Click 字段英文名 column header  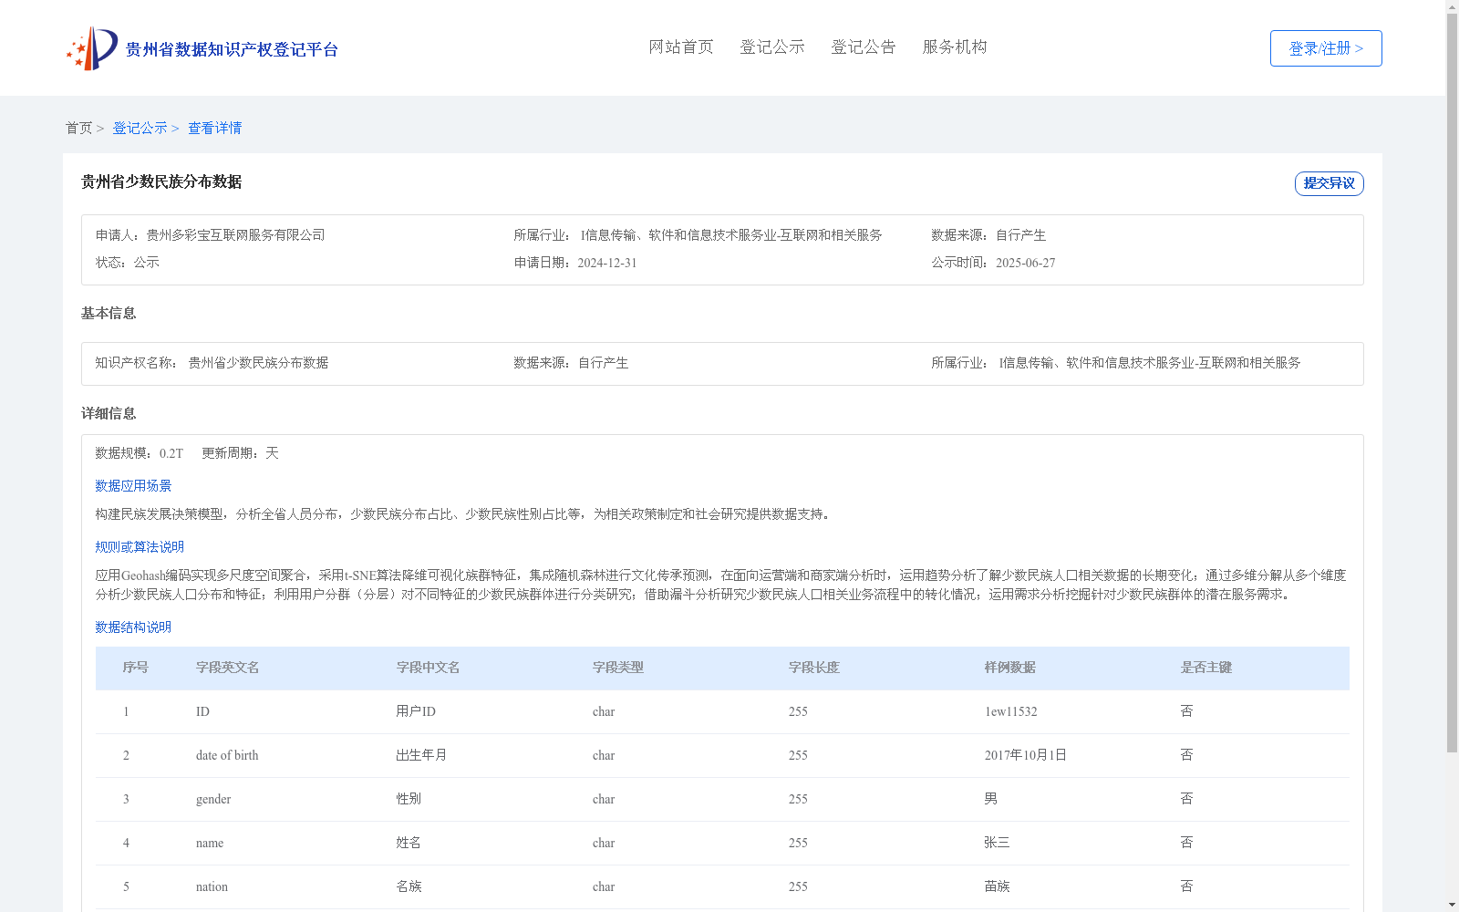228,668
